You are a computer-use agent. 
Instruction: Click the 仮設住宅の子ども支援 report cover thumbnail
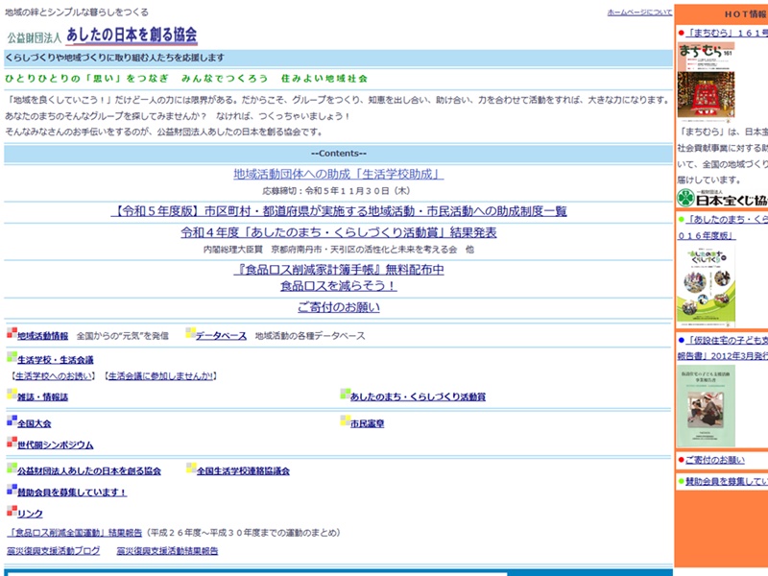point(706,406)
